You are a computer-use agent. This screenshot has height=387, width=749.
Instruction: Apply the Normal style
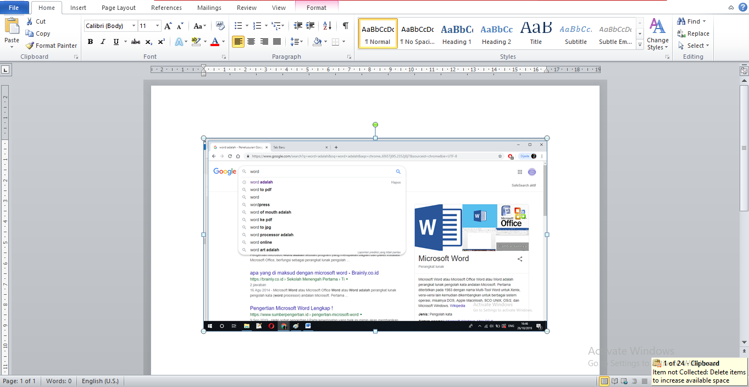378,33
